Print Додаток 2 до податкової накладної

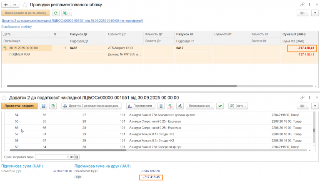91,106
